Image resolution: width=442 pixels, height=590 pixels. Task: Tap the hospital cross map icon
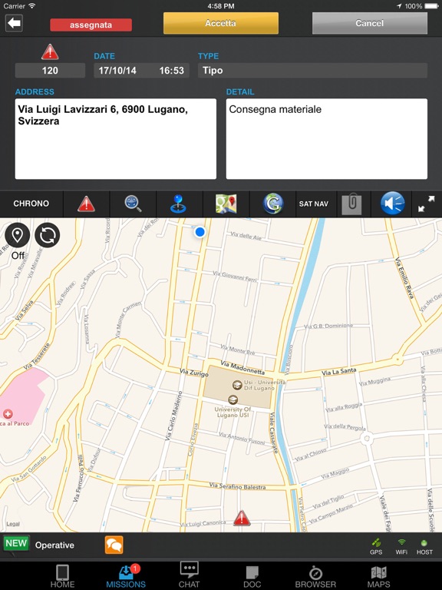coord(8,414)
